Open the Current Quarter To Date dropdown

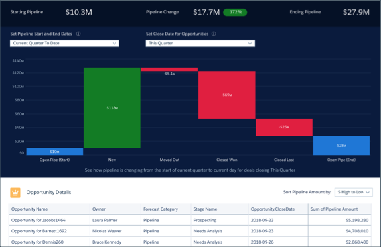pos(64,44)
